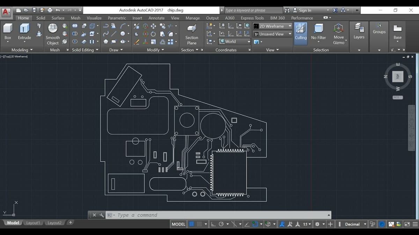Click the Open file quick access icon

pyautogui.click(x=26, y=10)
